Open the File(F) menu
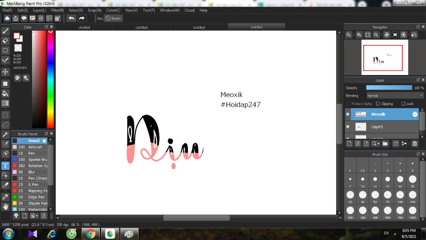Viewport: 426px width, 240px height. point(7,10)
